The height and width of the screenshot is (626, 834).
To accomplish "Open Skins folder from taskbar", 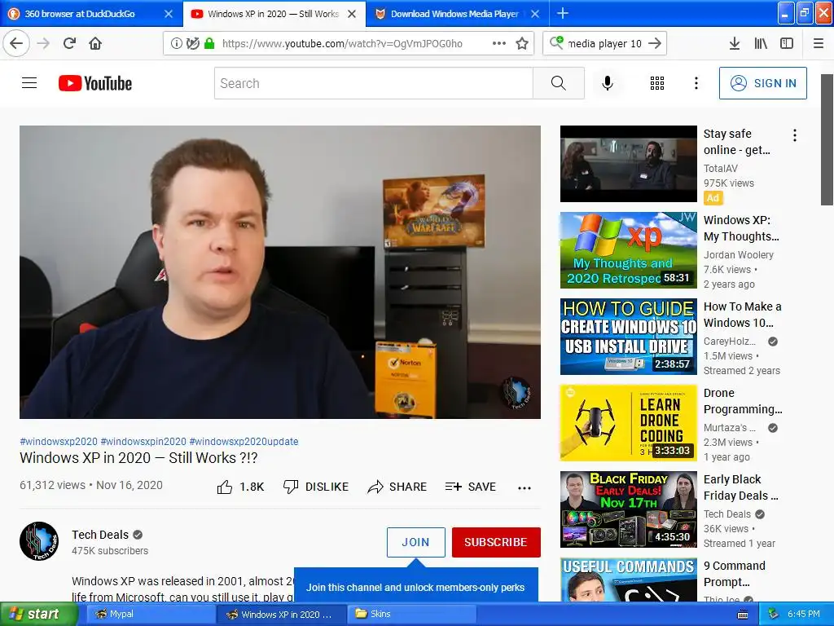I will 411,615.
